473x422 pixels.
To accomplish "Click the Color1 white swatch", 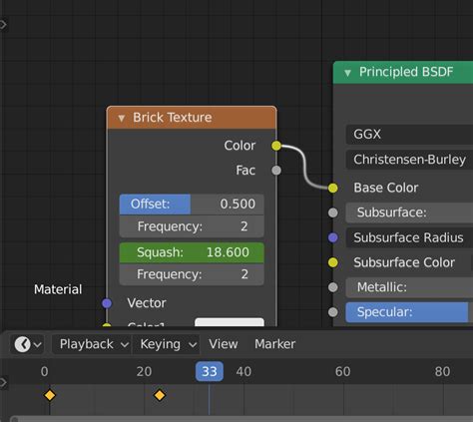I will [230, 322].
